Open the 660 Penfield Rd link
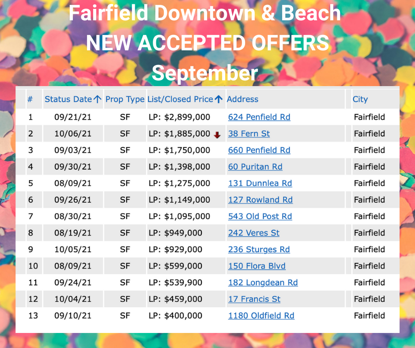 259,150
